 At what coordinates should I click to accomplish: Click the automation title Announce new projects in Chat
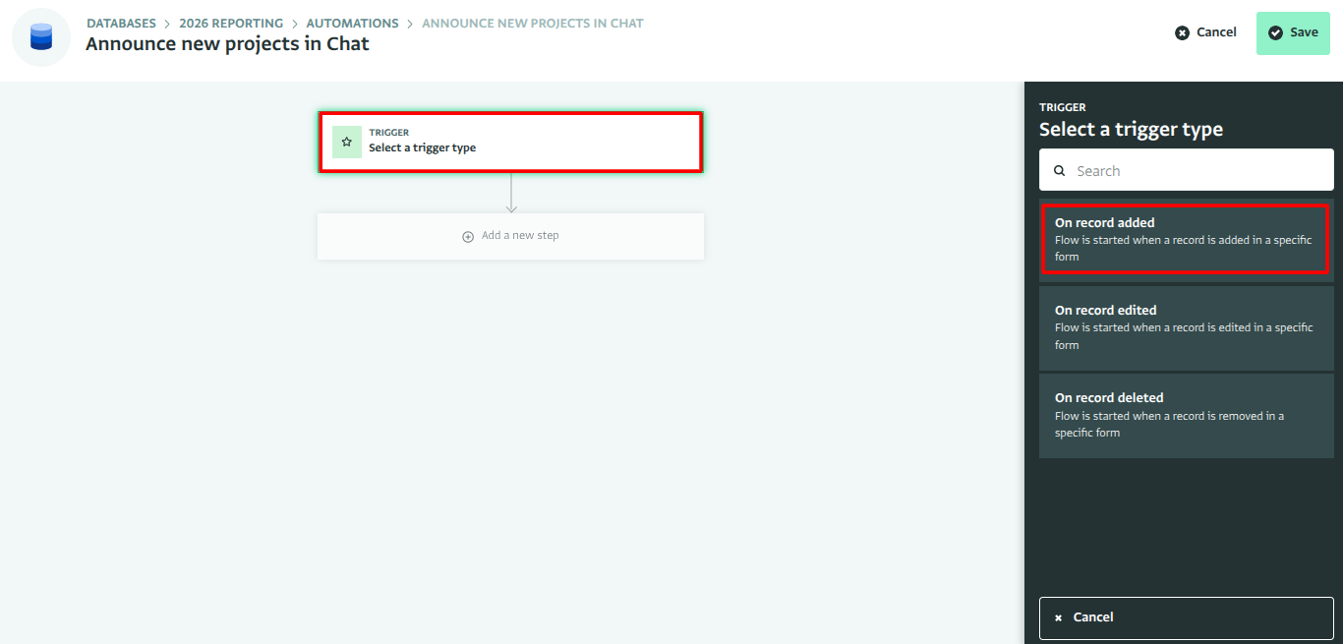tap(227, 43)
